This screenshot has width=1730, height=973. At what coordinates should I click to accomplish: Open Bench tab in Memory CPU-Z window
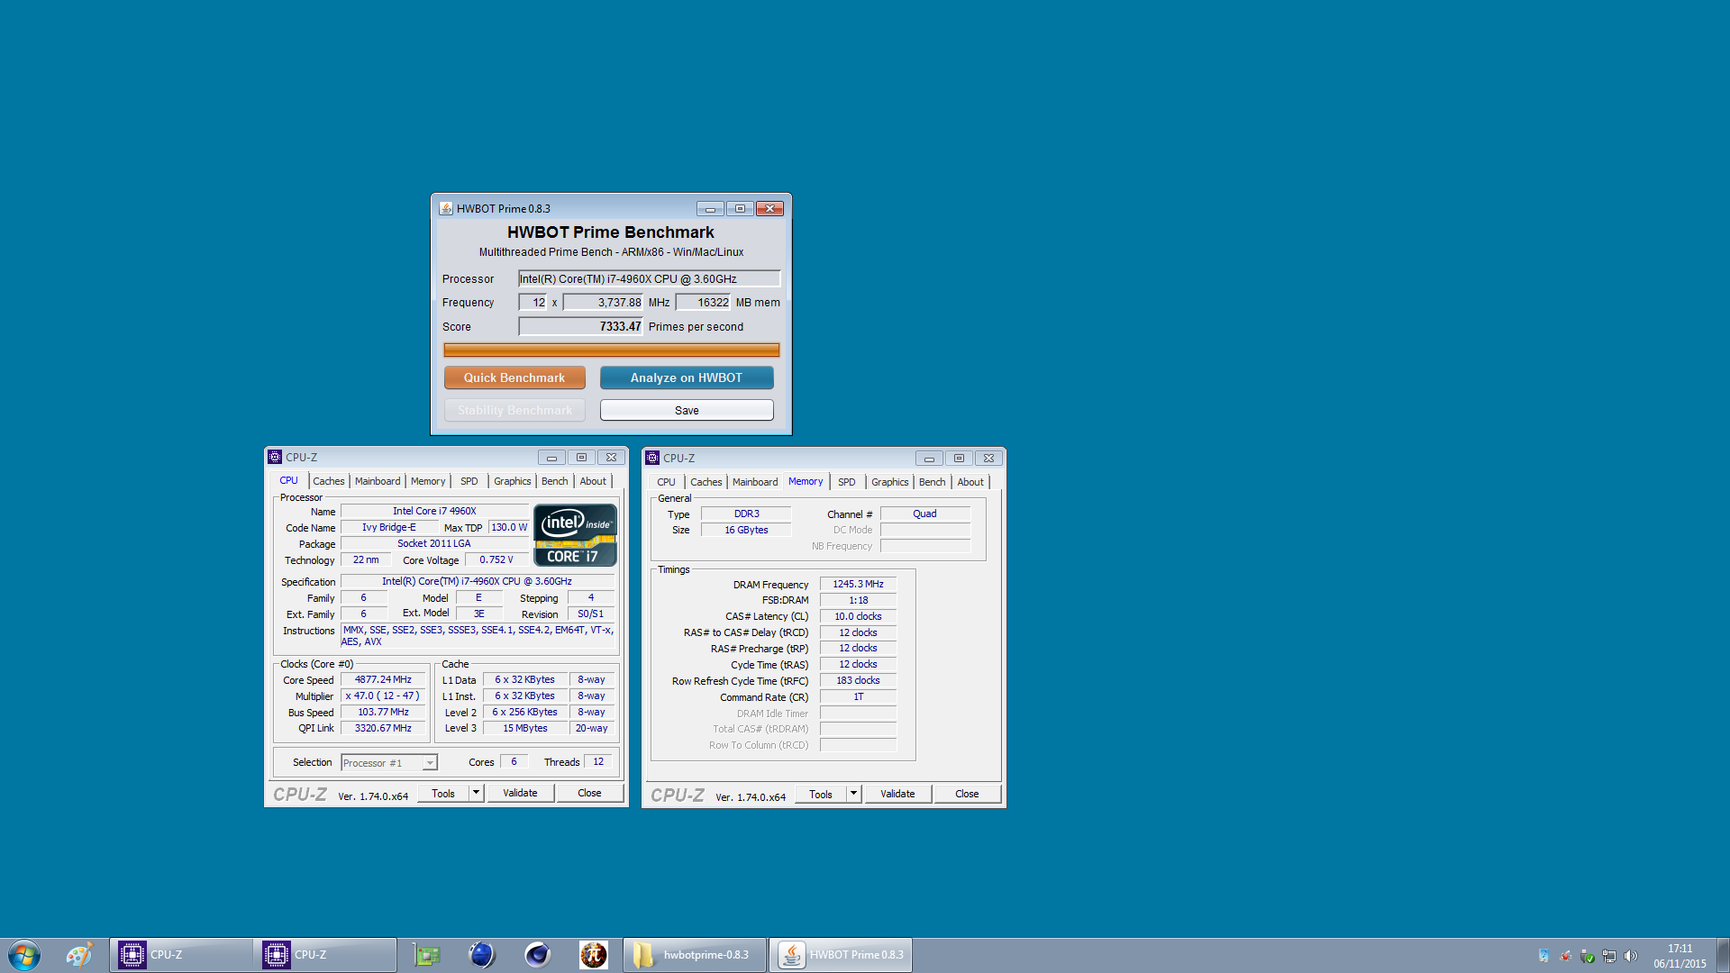point(933,482)
